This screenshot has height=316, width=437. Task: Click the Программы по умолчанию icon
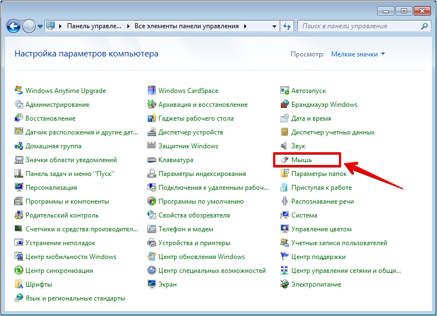coord(152,201)
